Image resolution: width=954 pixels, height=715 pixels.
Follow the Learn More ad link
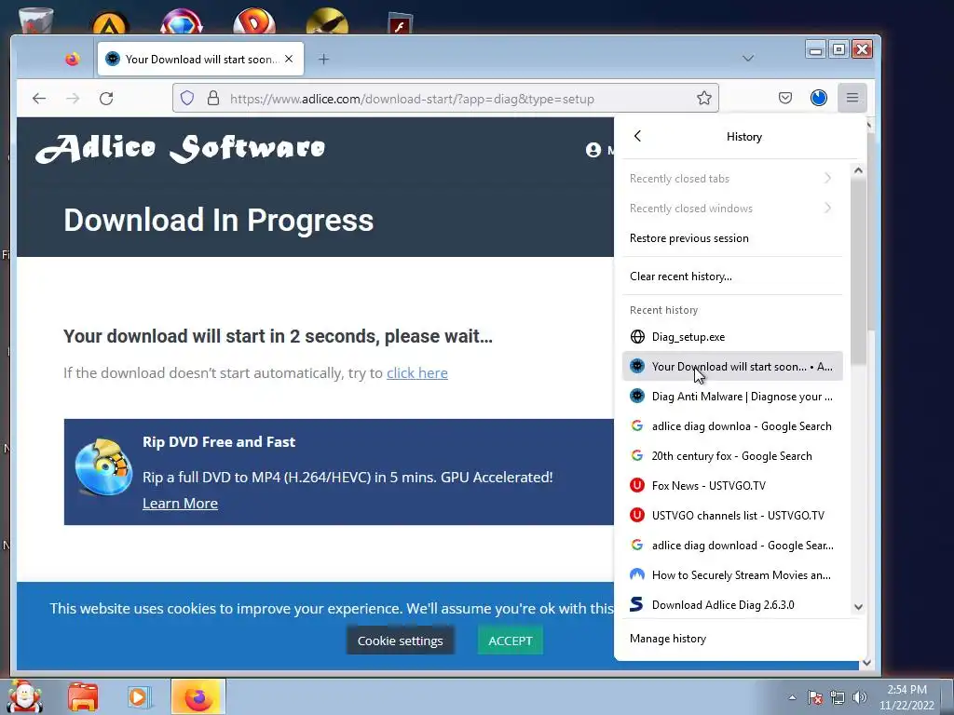180,504
